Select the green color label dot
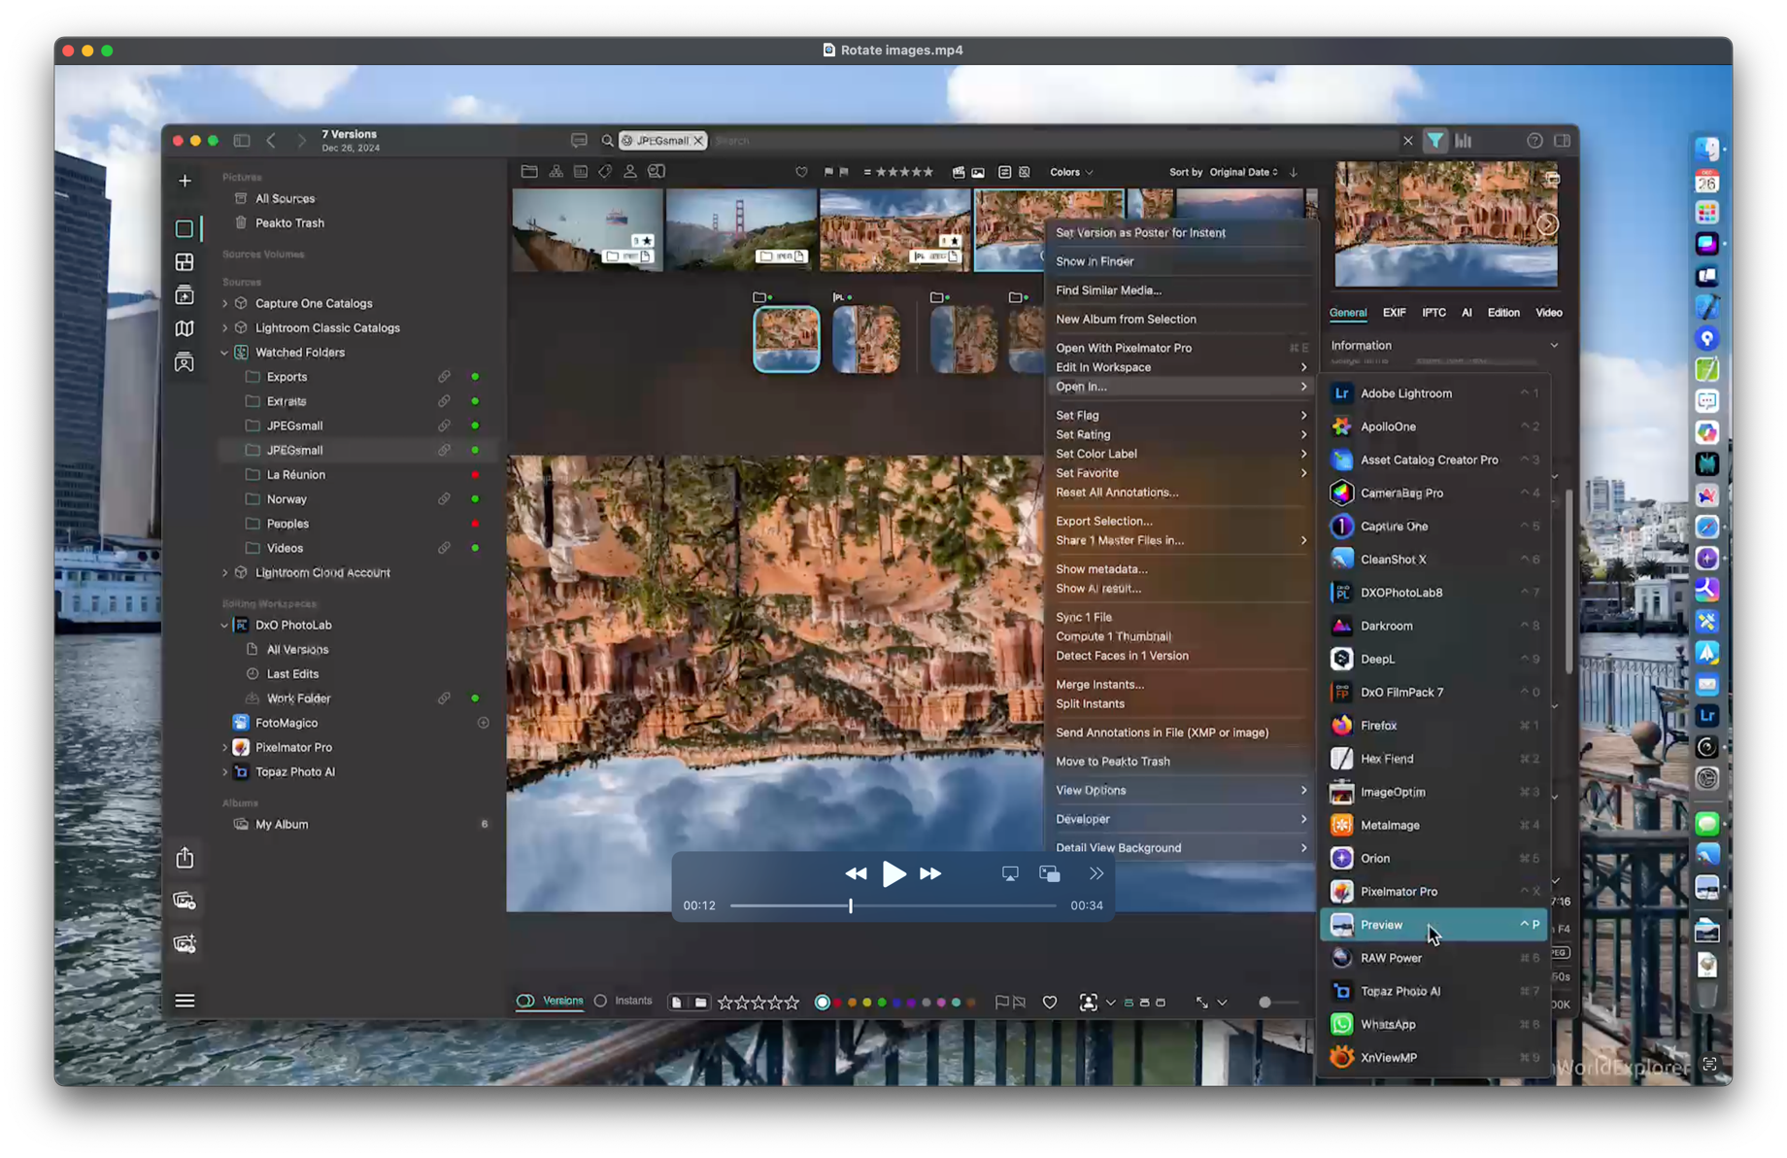The width and height of the screenshot is (1787, 1158). (x=882, y=1003)
